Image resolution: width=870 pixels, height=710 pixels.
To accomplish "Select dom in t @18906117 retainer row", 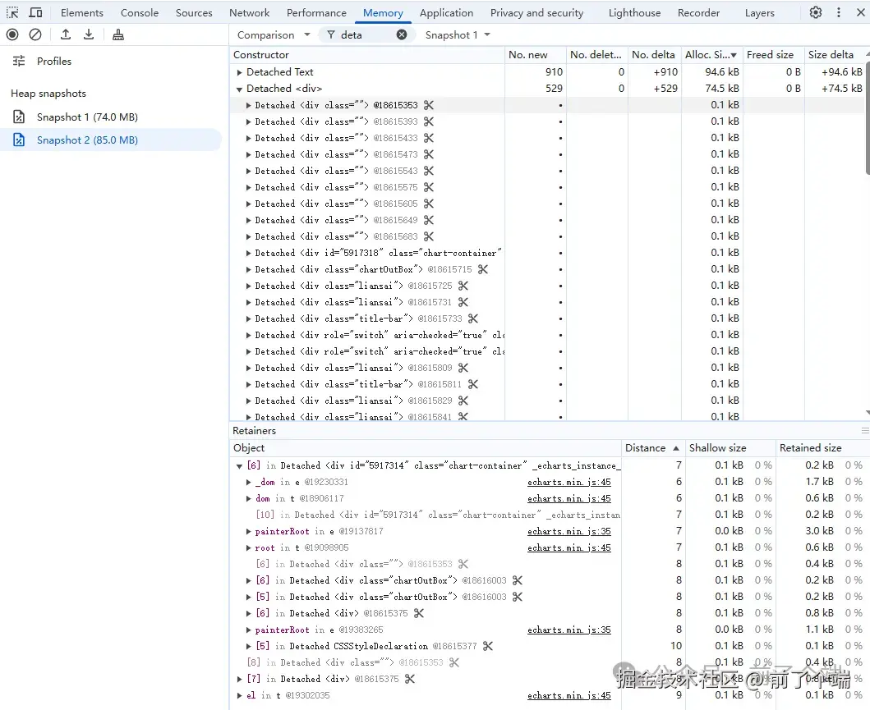I will 550,499.
